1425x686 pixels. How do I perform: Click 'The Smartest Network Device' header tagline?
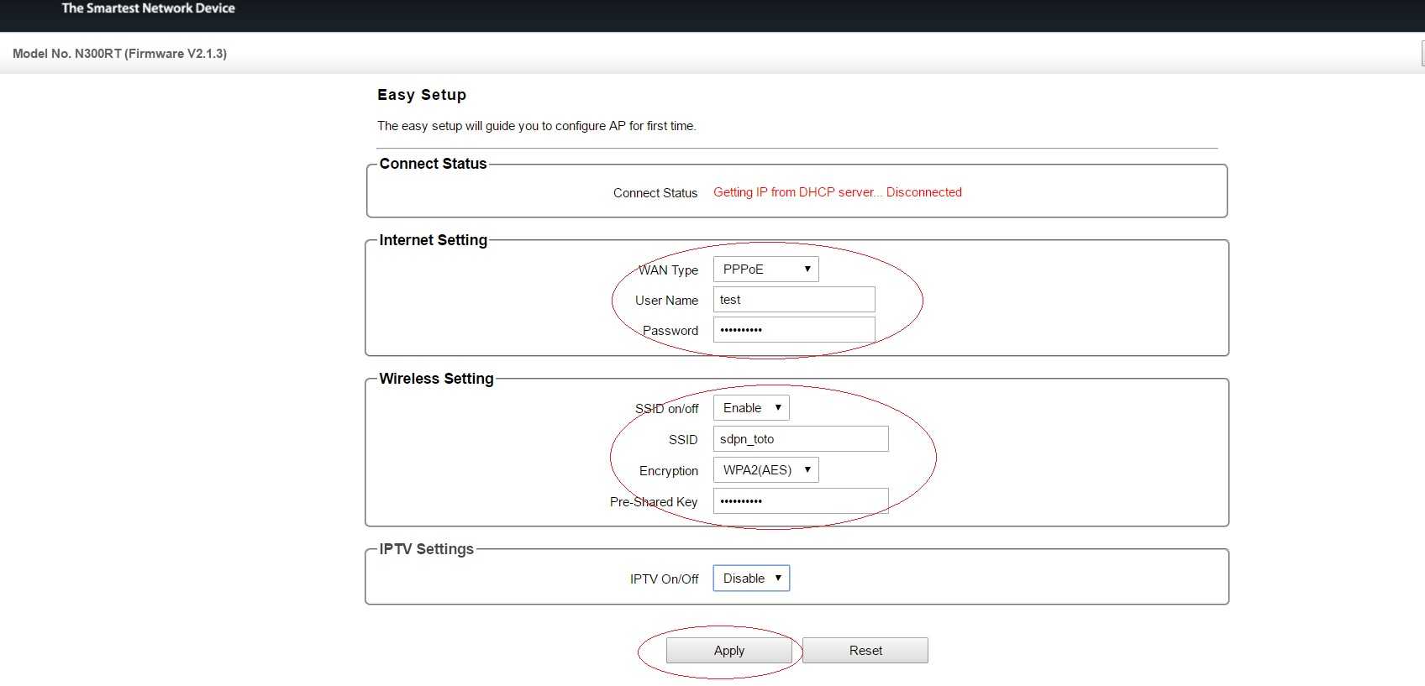tap(148, 8)
